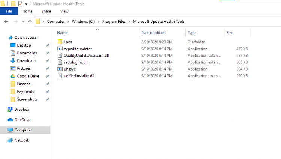281x159 pixels.
Task: Select the unifiedinstaller.dll file icon
Action: click(x=60, y=76)
